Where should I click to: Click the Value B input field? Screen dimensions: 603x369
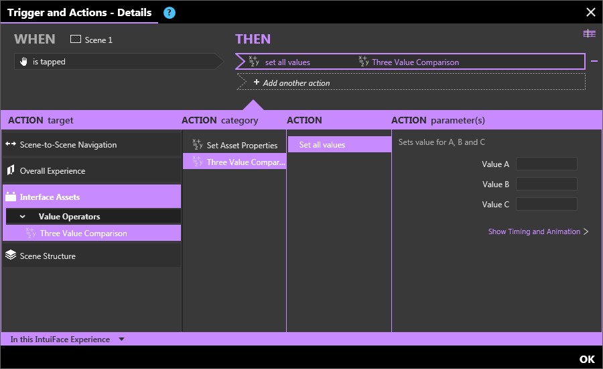(x=546, y=184)
